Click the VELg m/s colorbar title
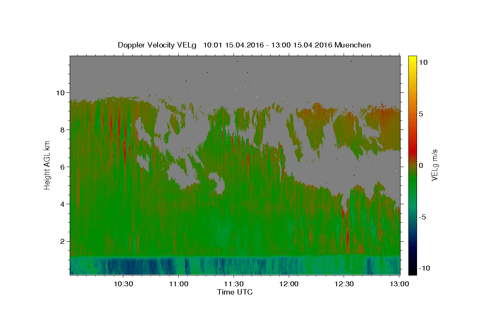The width and height of the screenshot is (495, 330). tap(435, 165)
